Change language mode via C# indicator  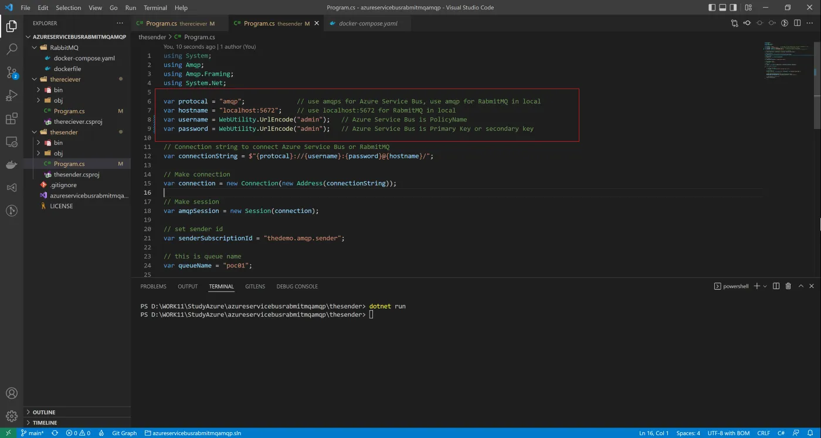coord(781,433)
